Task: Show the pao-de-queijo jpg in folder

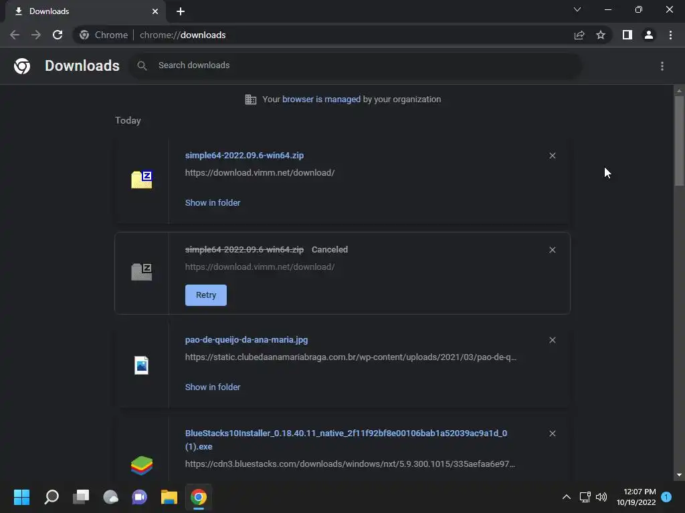Action: pyautogui.click(x=212, y=387)
